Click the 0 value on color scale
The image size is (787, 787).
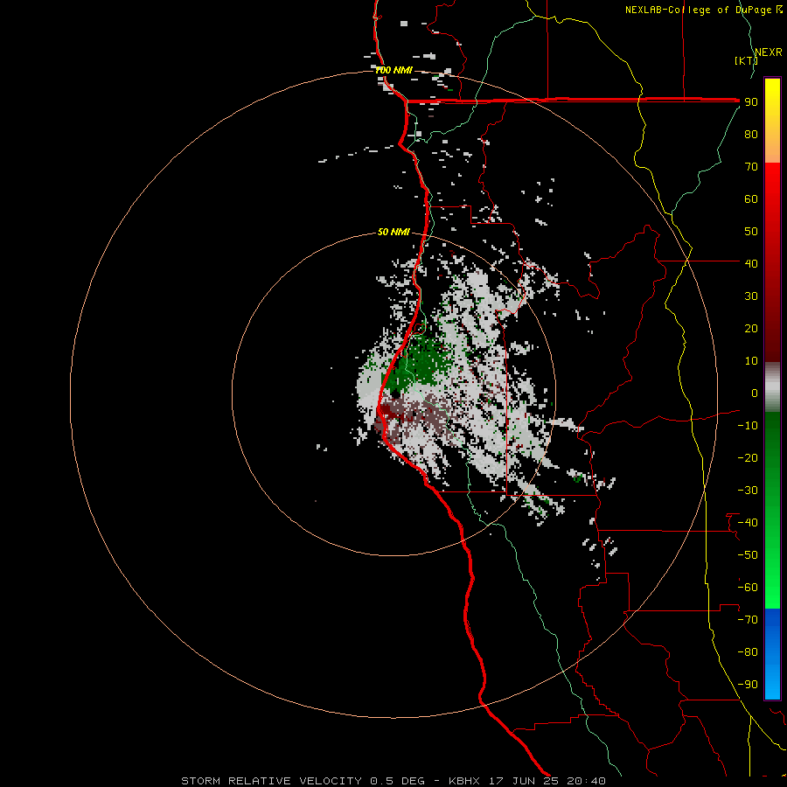(755, 393)
